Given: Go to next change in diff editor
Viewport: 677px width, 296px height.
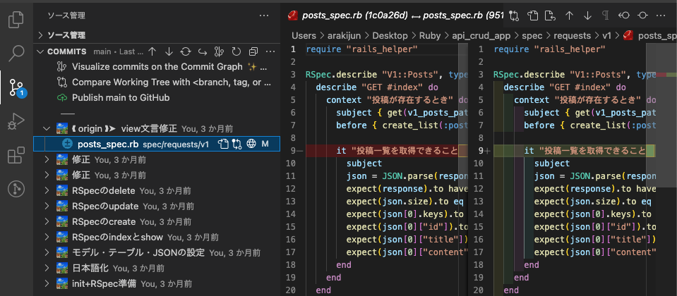Looking at the screenshot, I should tap(587, 16).
